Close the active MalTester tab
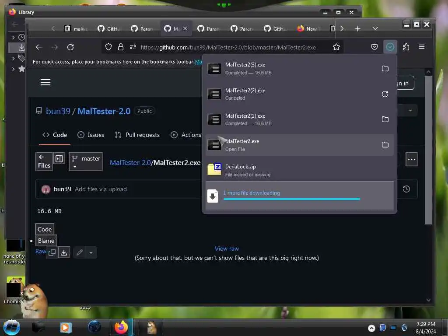448x336 pixels. coord(185,28)
